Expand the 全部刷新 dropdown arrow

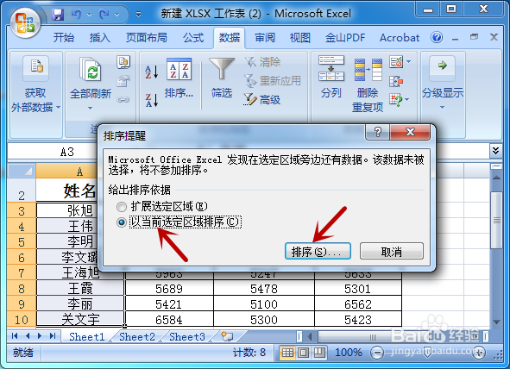tap(90, 108)
